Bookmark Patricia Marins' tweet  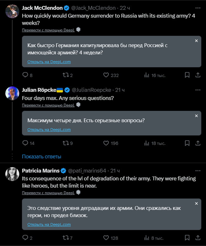[x=187, y=238]
